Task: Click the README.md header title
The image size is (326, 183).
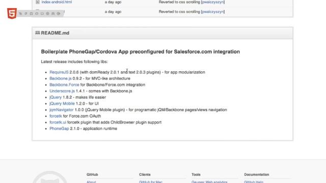Action: 55,33
